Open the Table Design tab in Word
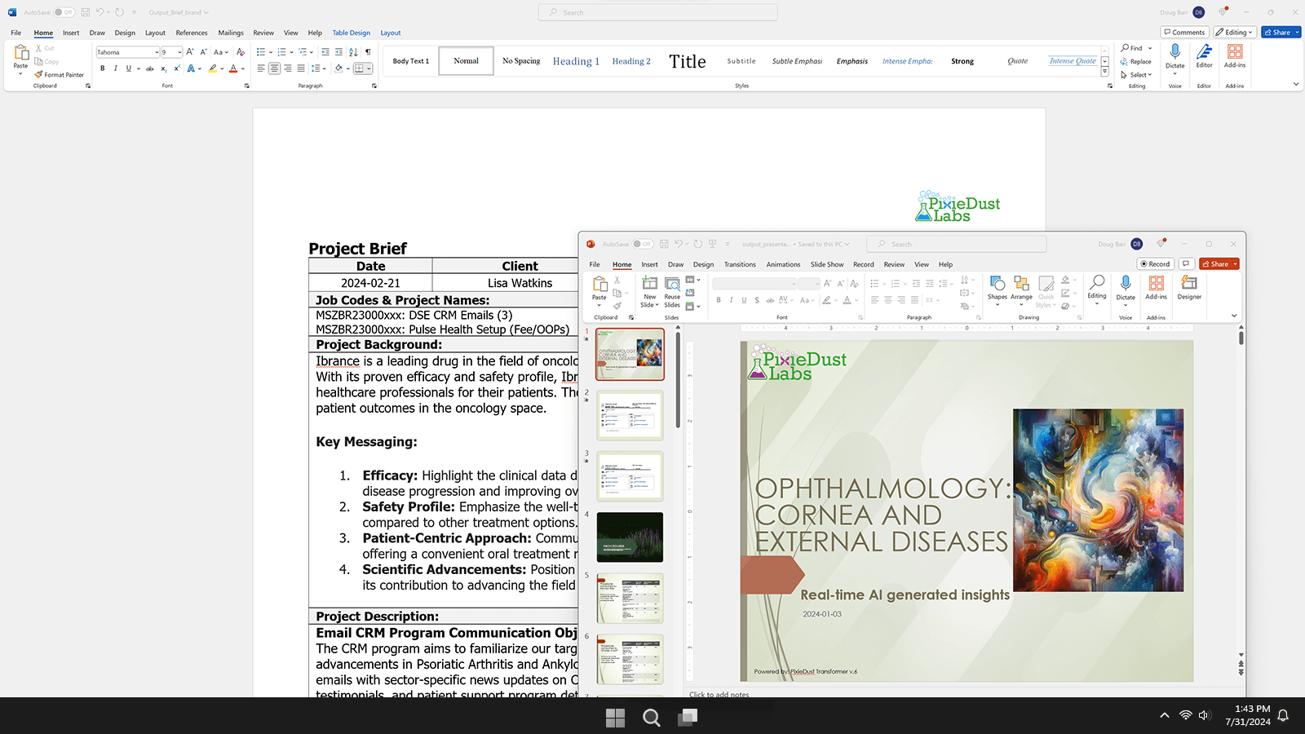This screenshot has height=734, width=1305. point(351,33)
